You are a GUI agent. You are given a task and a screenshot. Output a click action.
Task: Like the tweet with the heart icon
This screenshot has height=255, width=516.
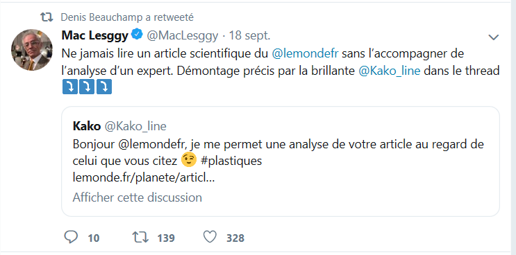(210, 237)
